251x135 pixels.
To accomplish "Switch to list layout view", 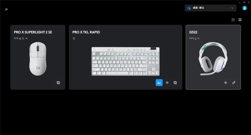I will (x=233, y=20).
